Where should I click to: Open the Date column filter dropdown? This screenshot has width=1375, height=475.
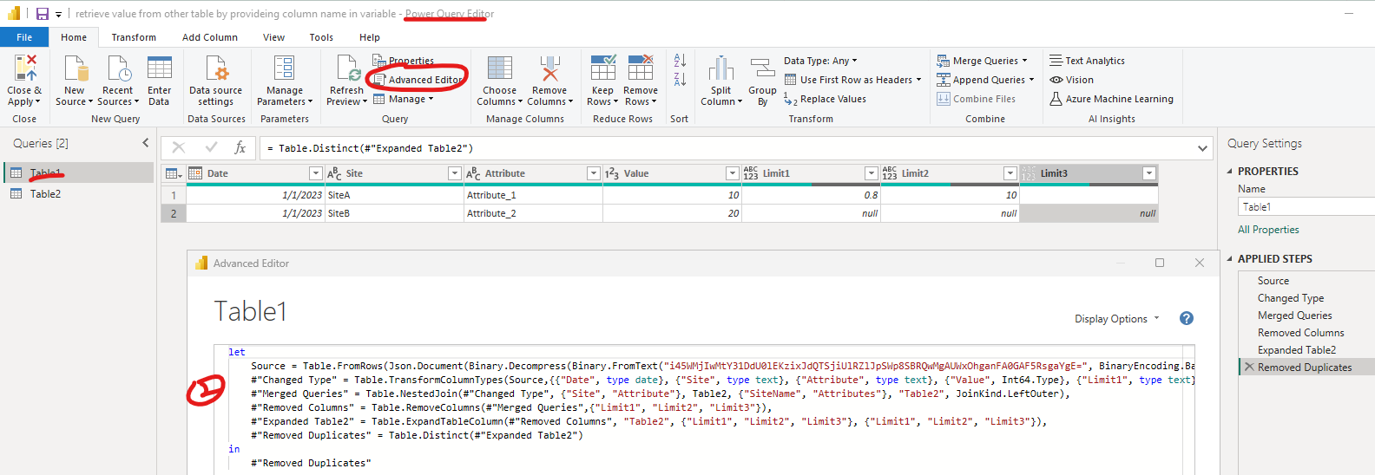[x=316, y=173]
